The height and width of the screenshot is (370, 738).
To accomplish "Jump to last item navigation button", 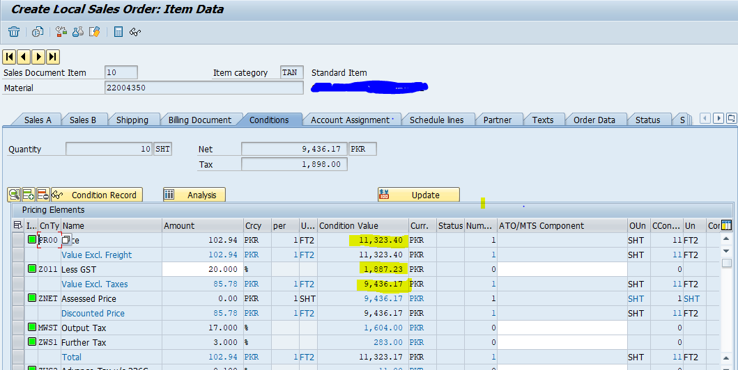I will tap(53, 56).
